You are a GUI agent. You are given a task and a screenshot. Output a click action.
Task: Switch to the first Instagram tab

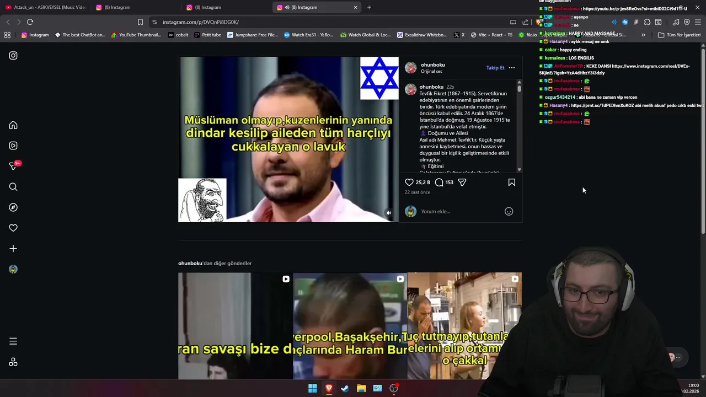click(x=135, y=7)
